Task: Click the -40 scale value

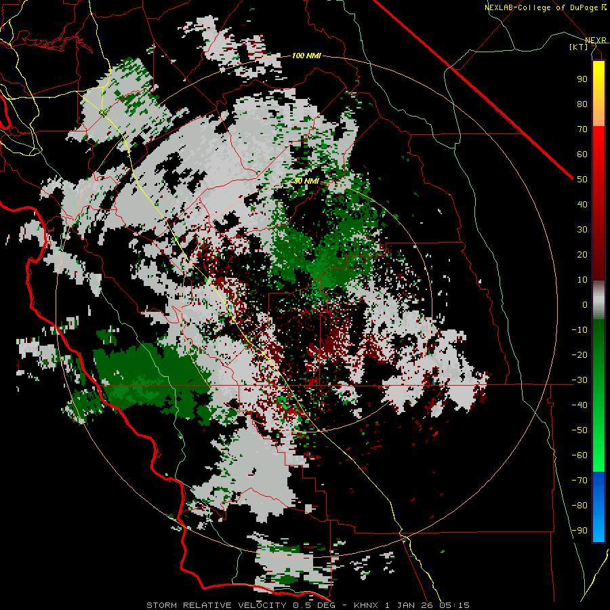Action: [x=579, y=405]
